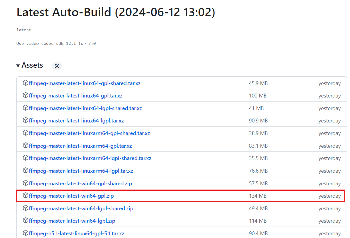Viewport: 350px width, 238px height.
Task: Download ffmpeg-master-latest-win64-gpl.zip
Action: [x=71, y=196]
